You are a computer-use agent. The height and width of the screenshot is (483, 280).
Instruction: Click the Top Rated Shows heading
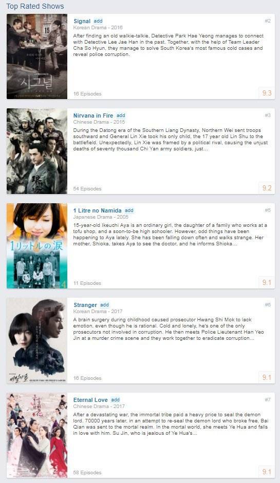[x=35, y=6]
